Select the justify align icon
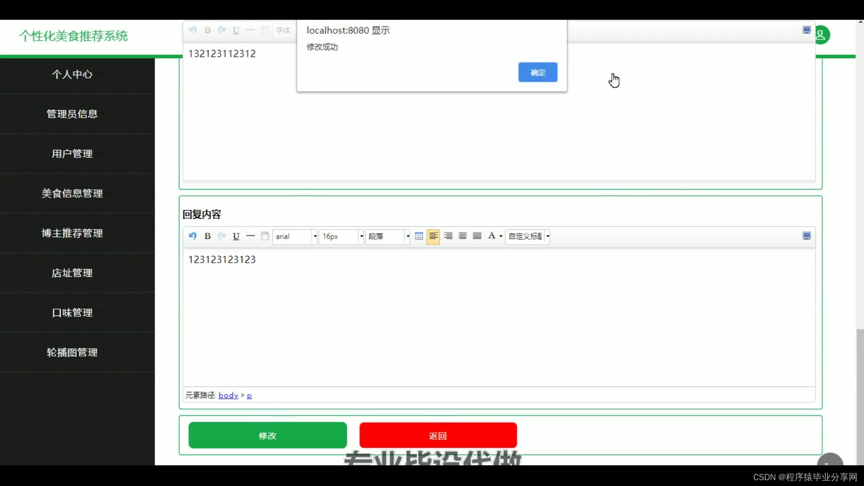 [x=477, y=236]
